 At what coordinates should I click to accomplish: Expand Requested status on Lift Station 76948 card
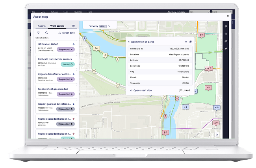tap(66, 49)
